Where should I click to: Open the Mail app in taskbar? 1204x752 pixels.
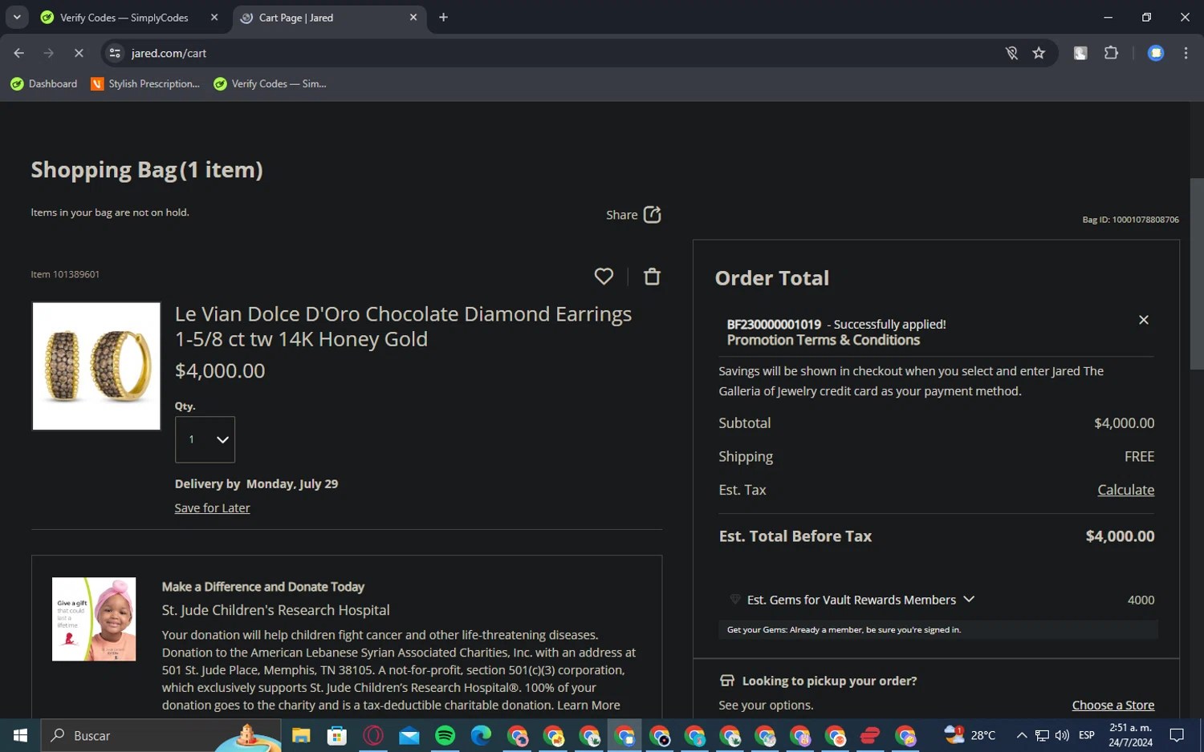coord(409,735)
